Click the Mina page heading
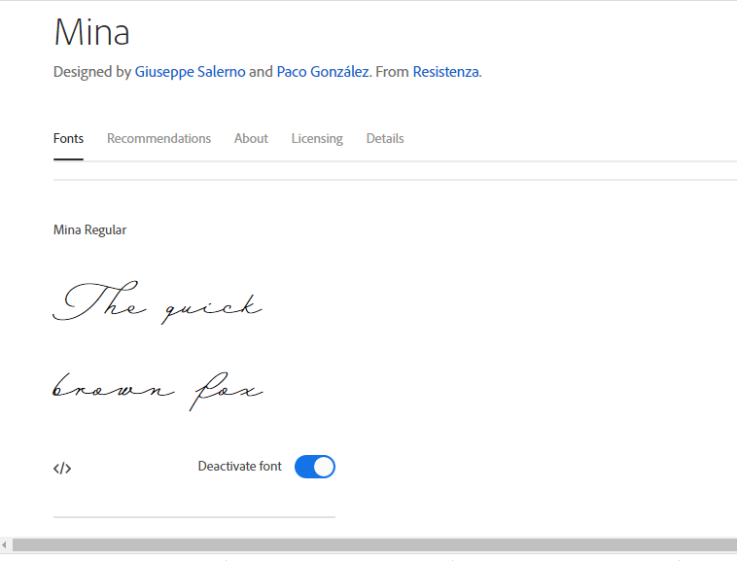Viewport: 737px width, 561px height. click(91, 32)
